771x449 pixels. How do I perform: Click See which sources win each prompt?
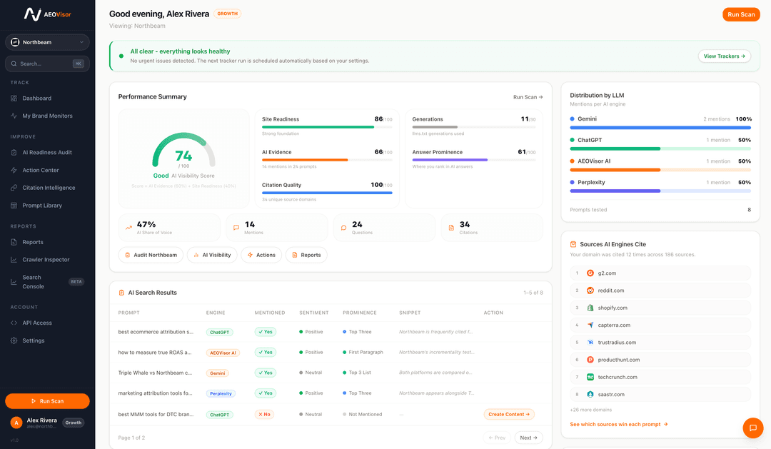(x=618, y=425)
